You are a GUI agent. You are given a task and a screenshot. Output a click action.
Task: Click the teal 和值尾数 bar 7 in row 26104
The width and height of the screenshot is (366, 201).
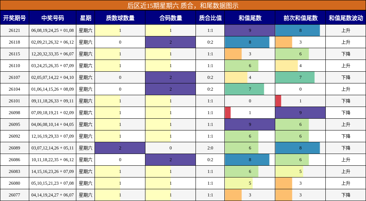pos(245,89)
